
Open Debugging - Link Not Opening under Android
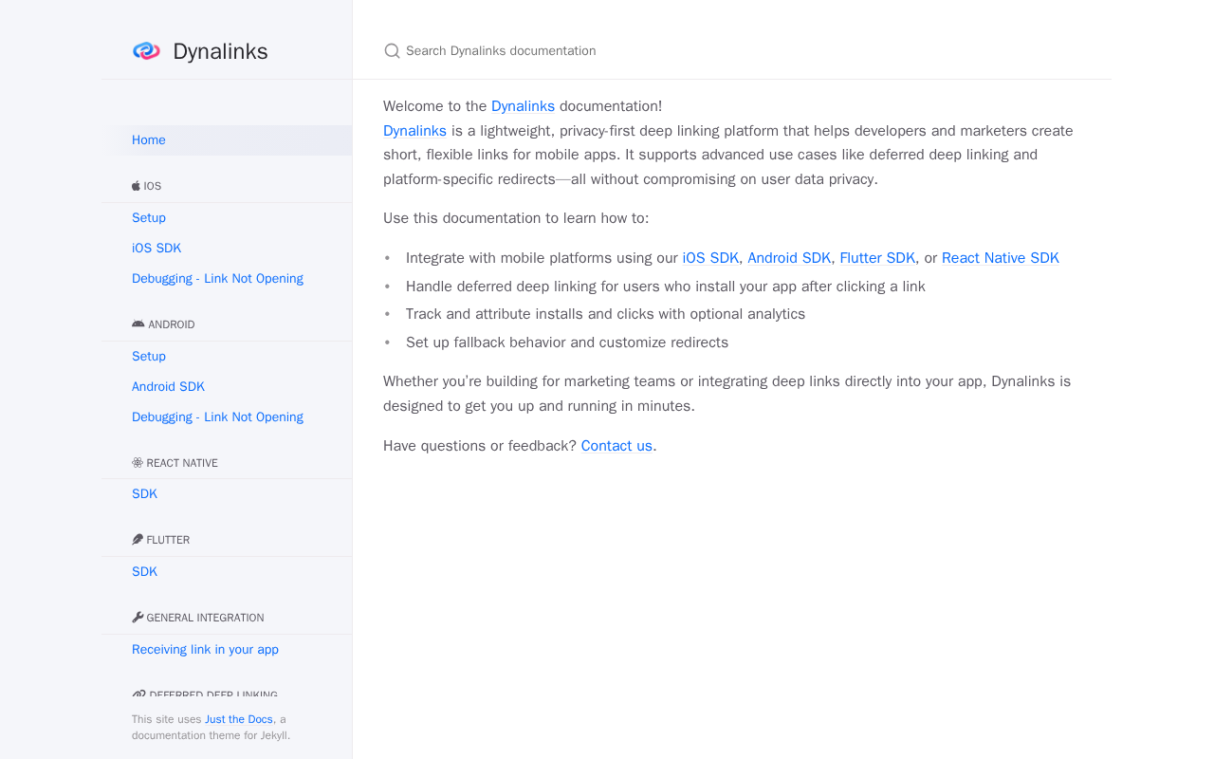[x=217, y=417]
